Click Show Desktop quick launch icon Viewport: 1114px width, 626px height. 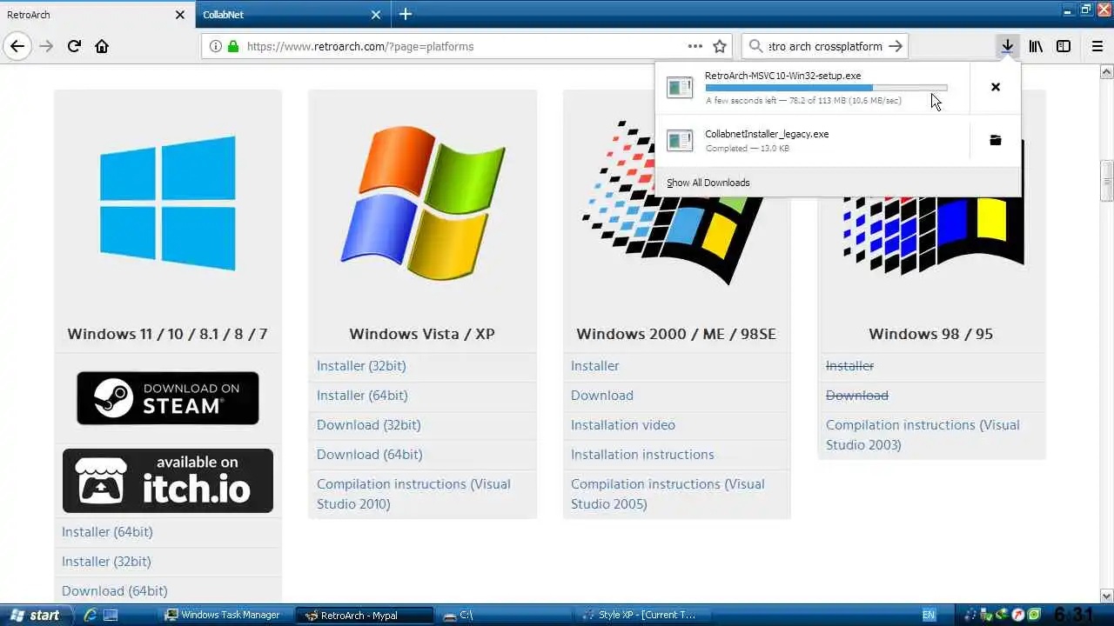click(x=111, y=615)
